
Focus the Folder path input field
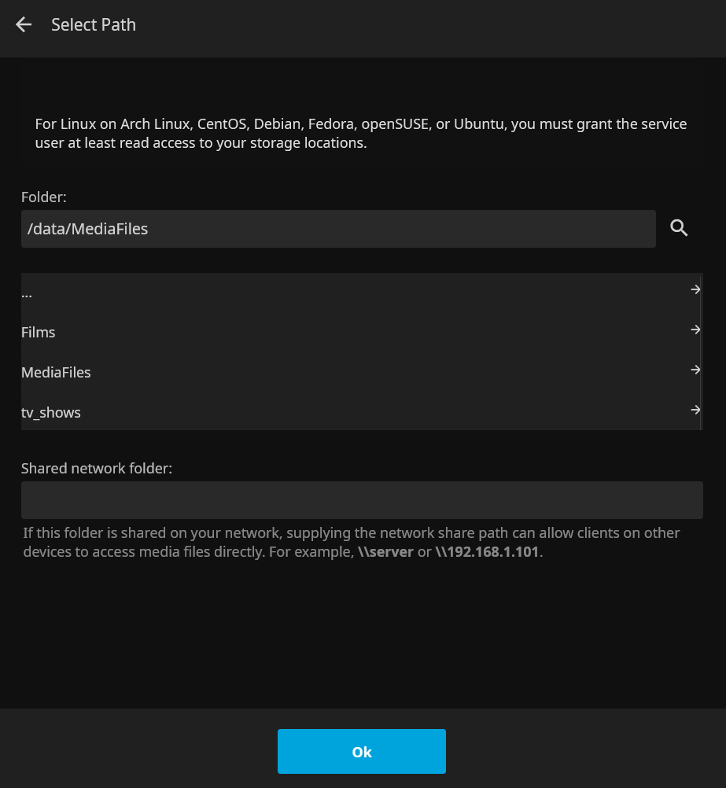point(338,229)
